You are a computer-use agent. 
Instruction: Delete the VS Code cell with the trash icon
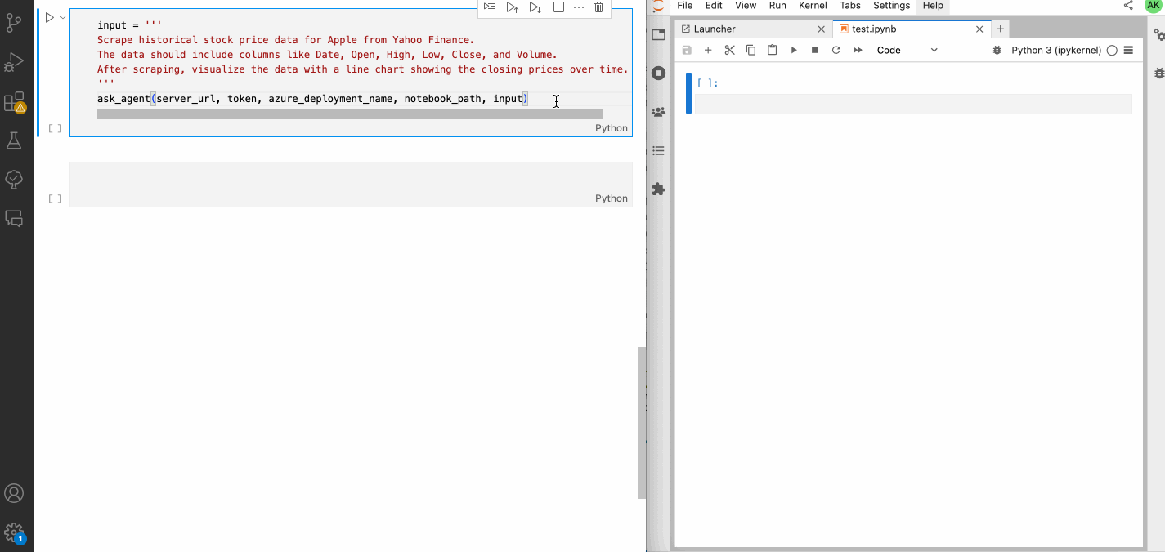(598, 7)
